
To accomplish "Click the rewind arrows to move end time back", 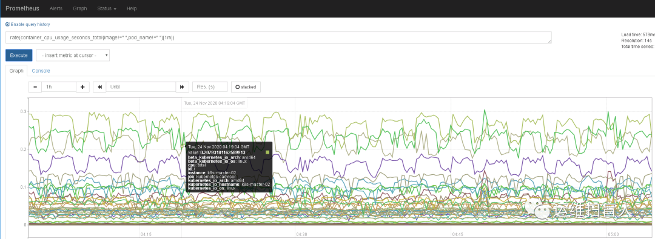I will [100, 87].
